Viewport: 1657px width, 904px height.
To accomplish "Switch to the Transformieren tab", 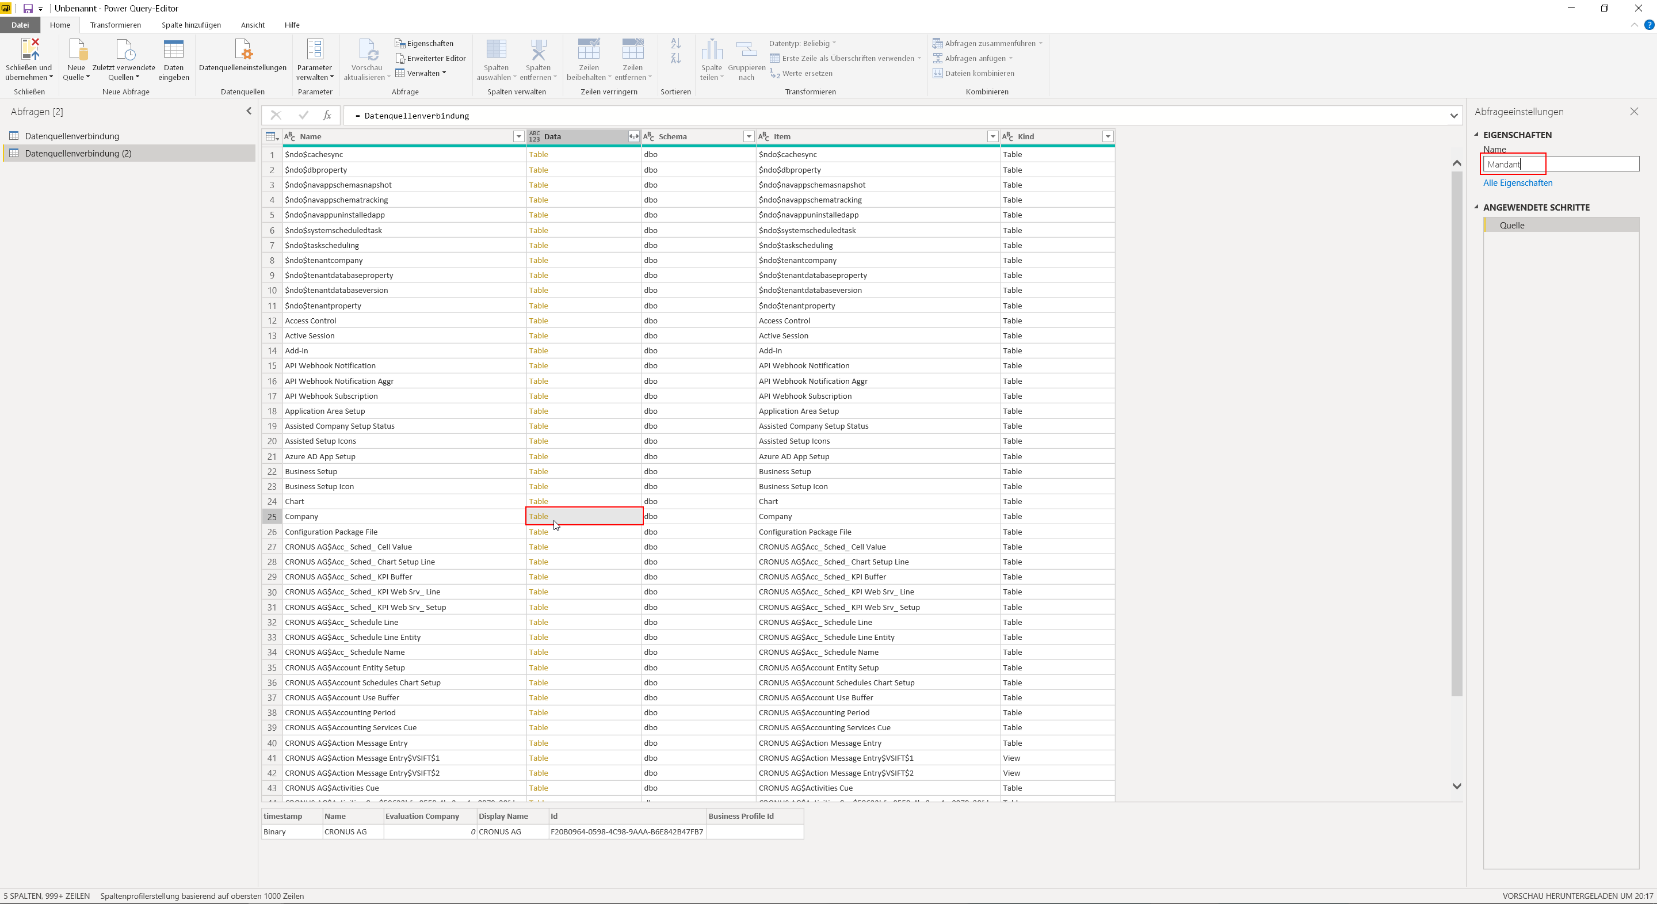I will pyautogui.click(x=115, y=25).
